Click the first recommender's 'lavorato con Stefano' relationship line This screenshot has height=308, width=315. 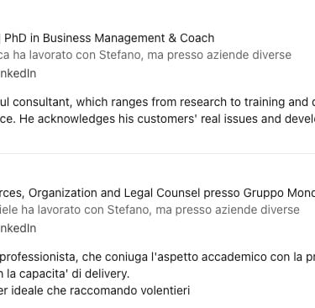pyautogui.click(x=145, y=55)
